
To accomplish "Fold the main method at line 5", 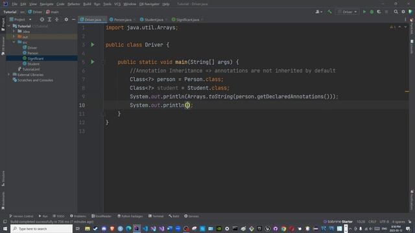I will tap(104, 62).
